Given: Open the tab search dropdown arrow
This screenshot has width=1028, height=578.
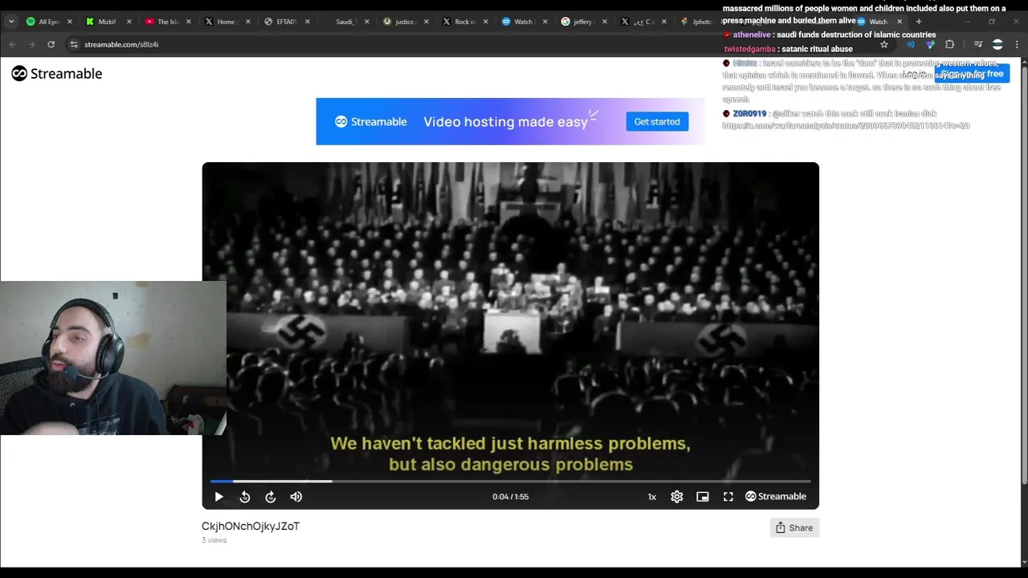Looking at the screenshot, I should point(11,22).
